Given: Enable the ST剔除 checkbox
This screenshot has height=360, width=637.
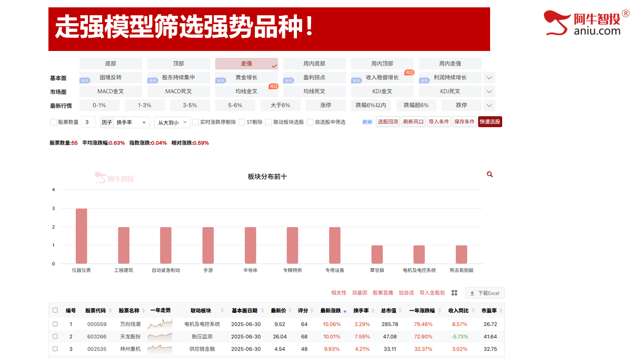Looking at the screenshot, I should [x=242, y=122].
